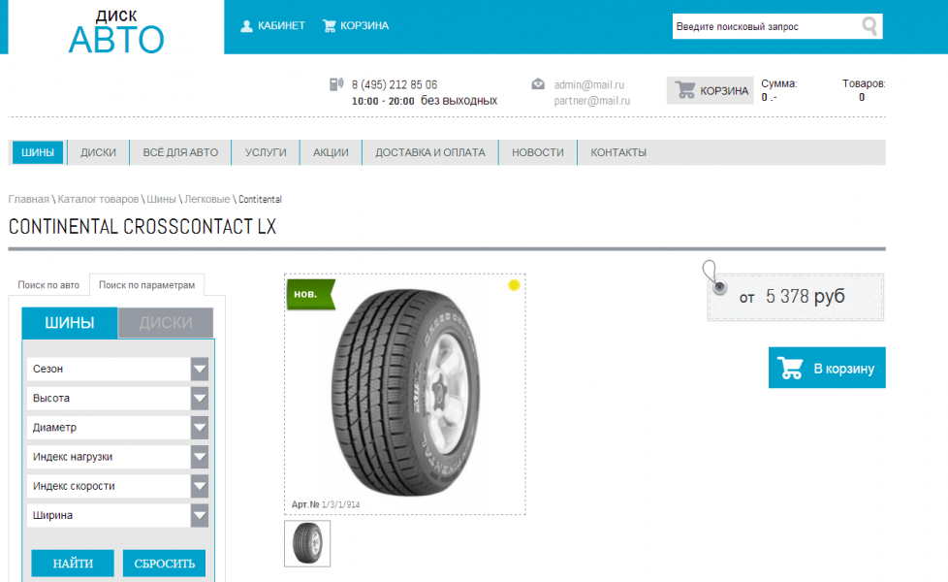Click the В корзину button label
The width and height of the screenshot is (948, 582).
(844, 369)
